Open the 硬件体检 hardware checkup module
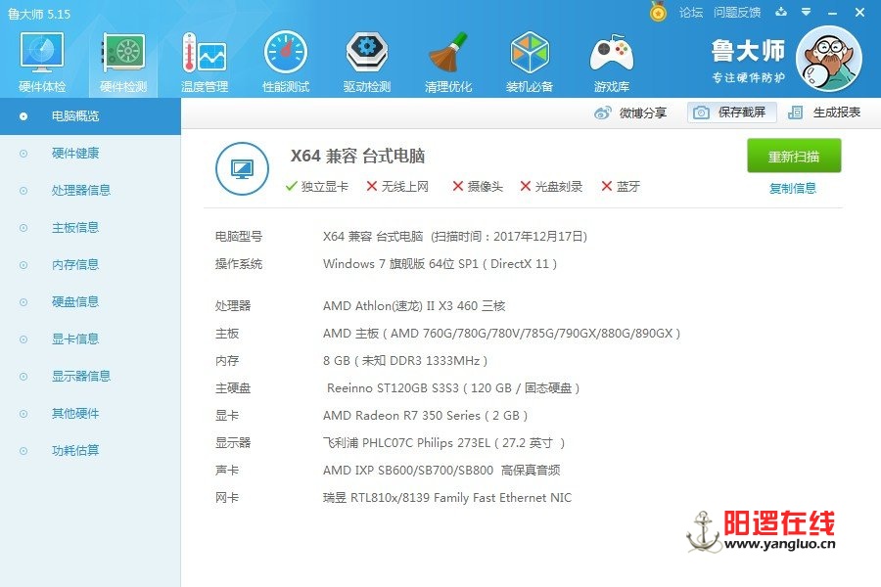Viewport: 881px width, 587px height. click(42, 62)
